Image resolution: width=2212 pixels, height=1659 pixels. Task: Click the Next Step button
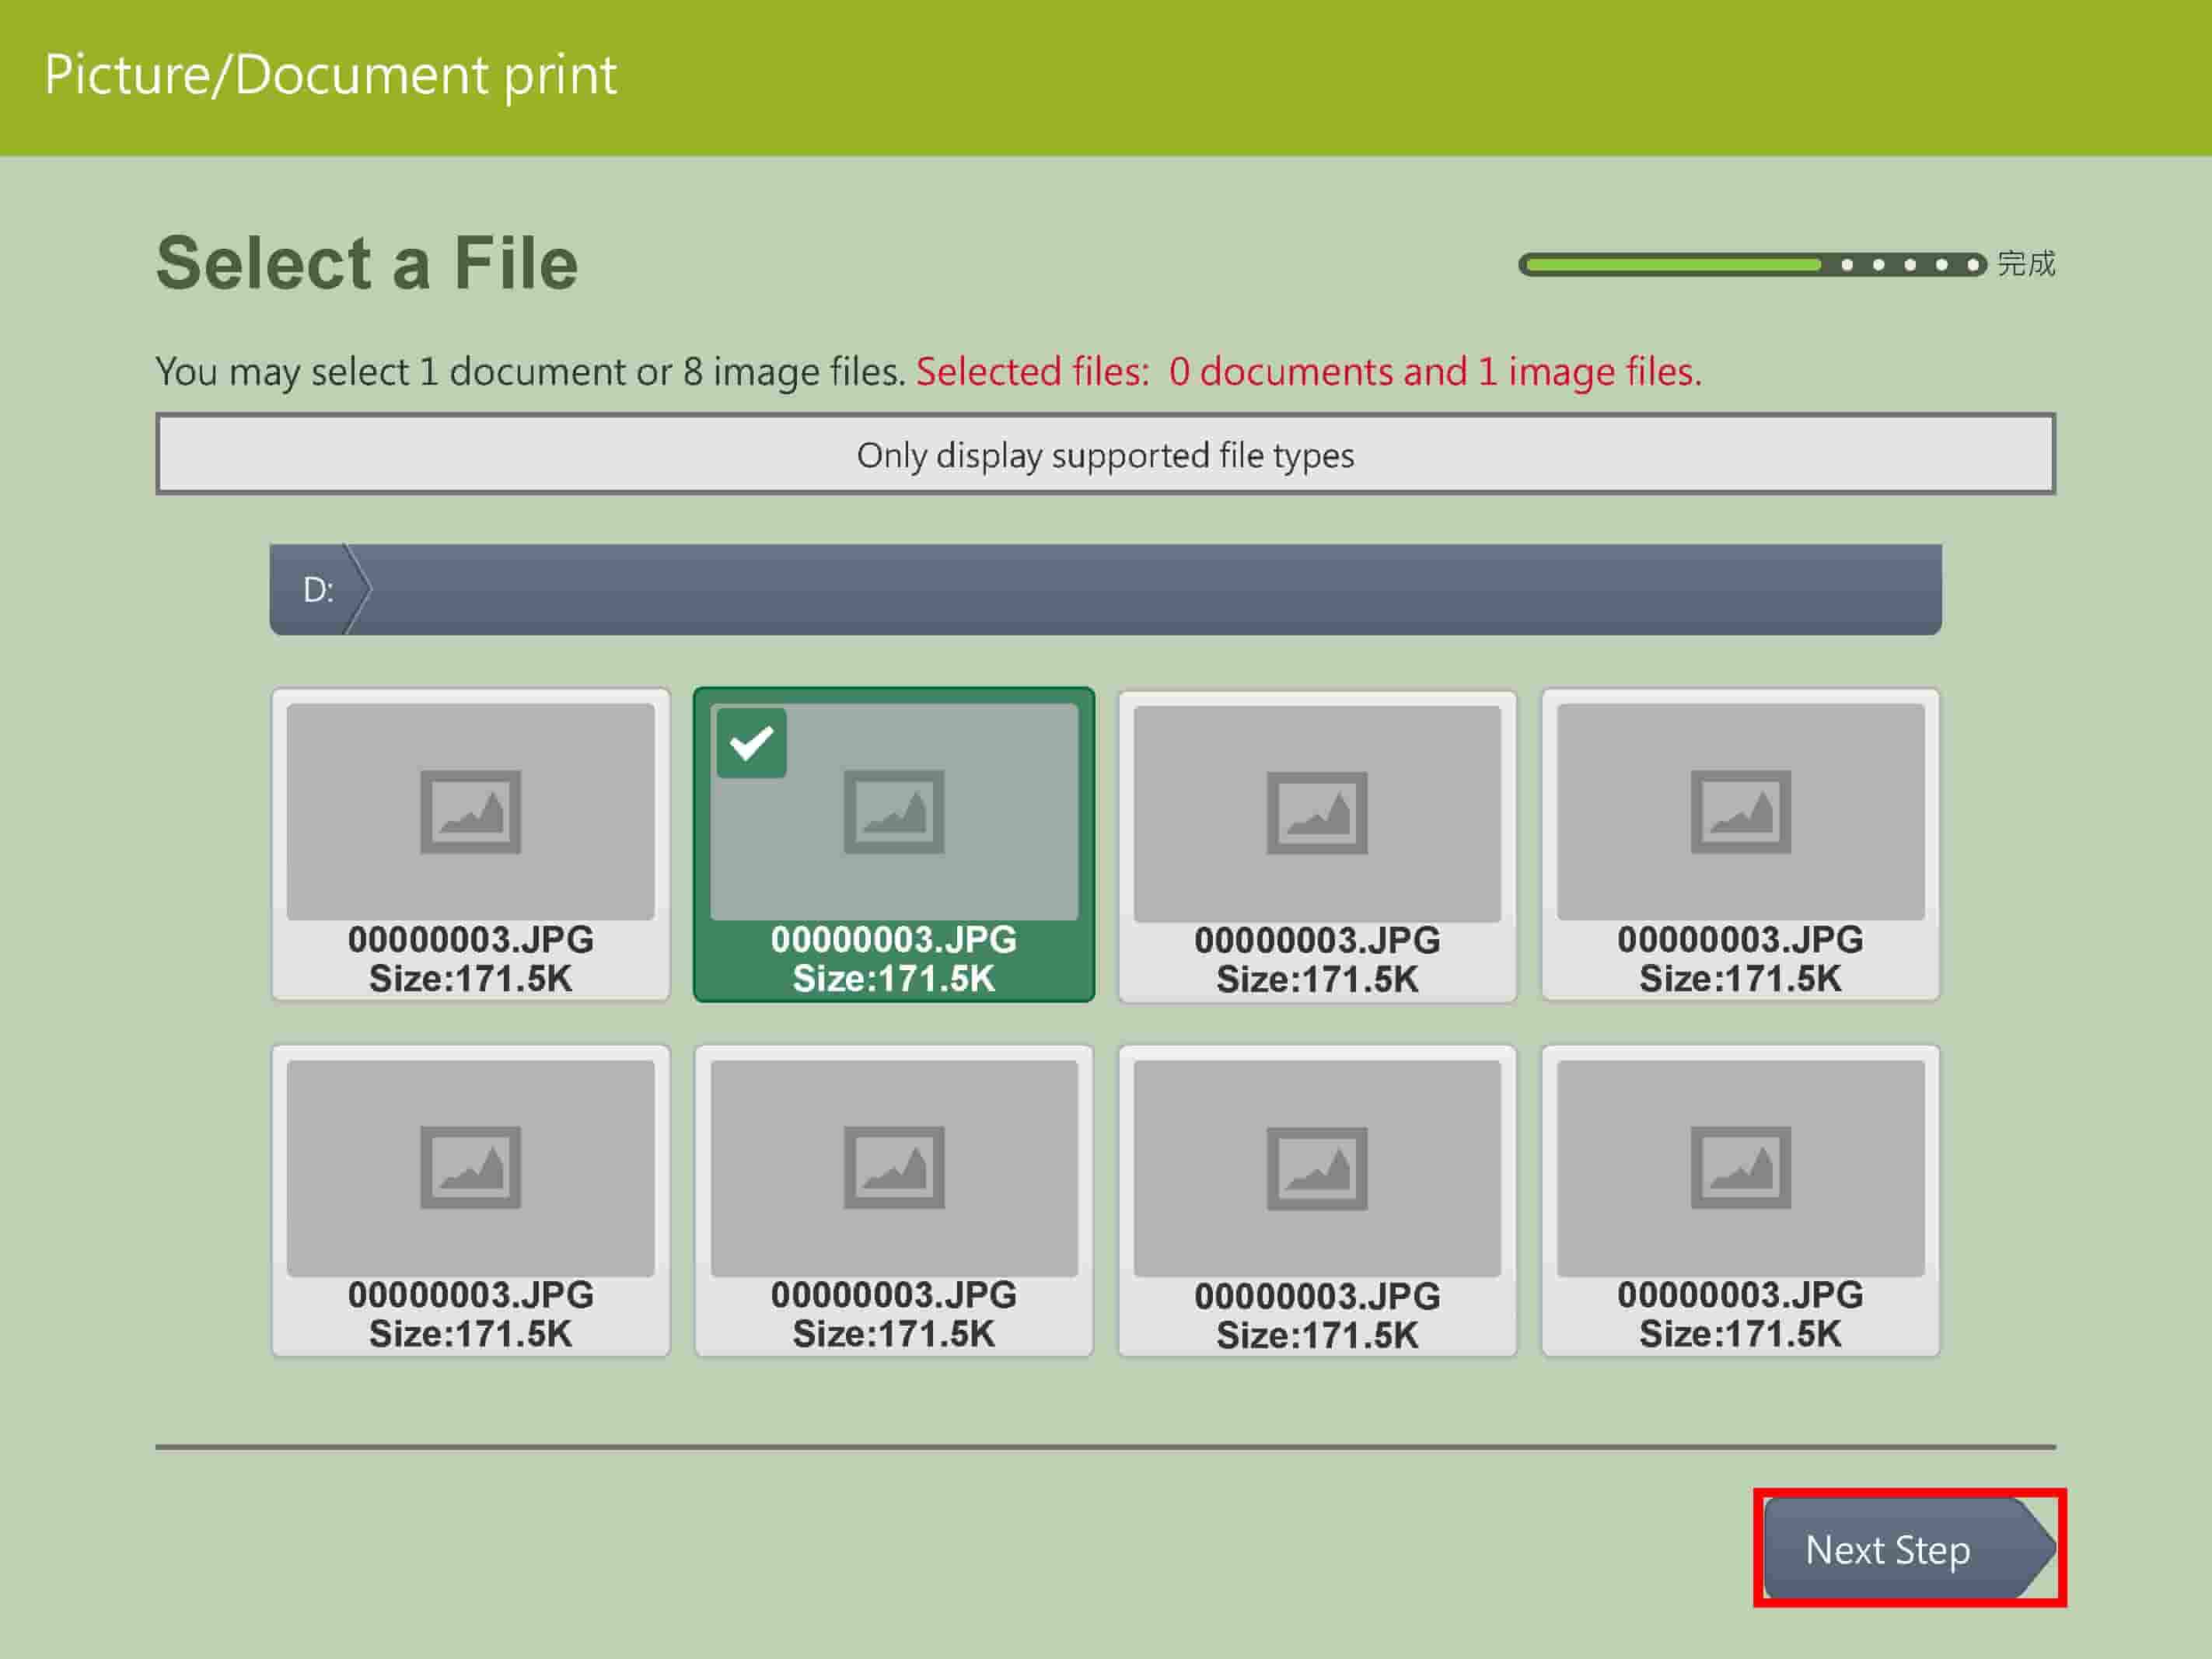click(1909, 1548)
